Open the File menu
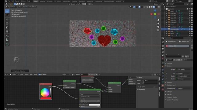This screenshot has width=197, height=110. (x=9, y=1)
